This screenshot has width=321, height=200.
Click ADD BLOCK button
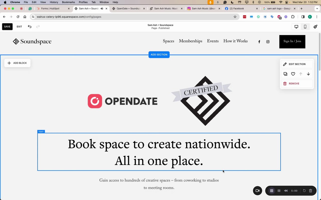point(17,63)
